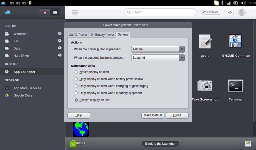256x150 pixels.
Task: Choose 'Only display an icon when battery power is low'
Action: tap(76, 79)
